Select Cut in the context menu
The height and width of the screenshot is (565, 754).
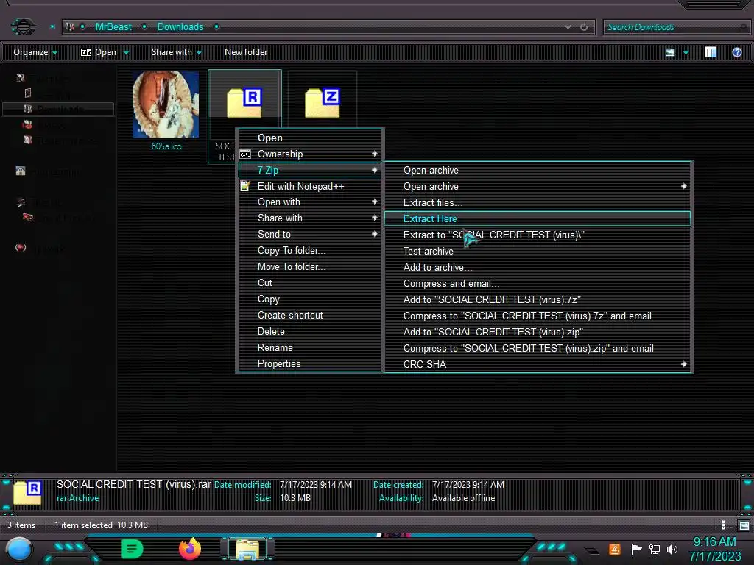tap(310, 283)
